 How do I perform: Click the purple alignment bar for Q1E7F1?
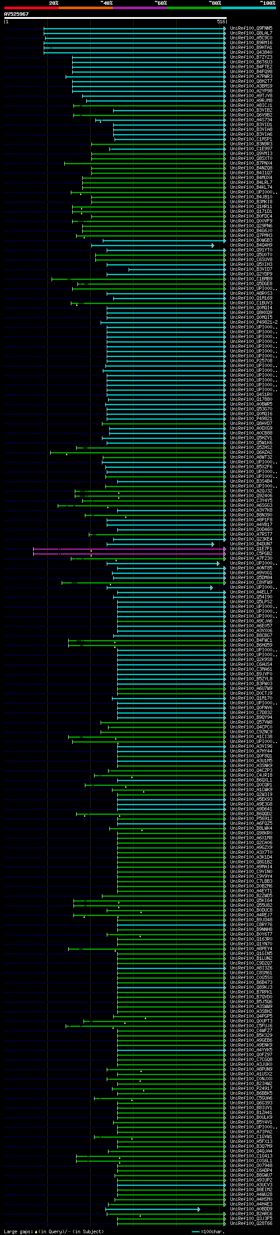coord(129,549)
